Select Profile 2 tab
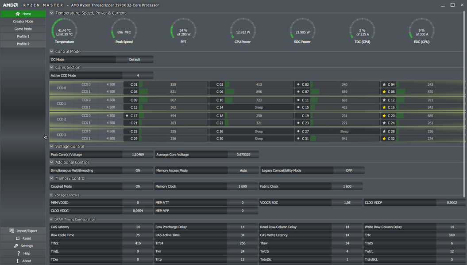 coord(23,44)
